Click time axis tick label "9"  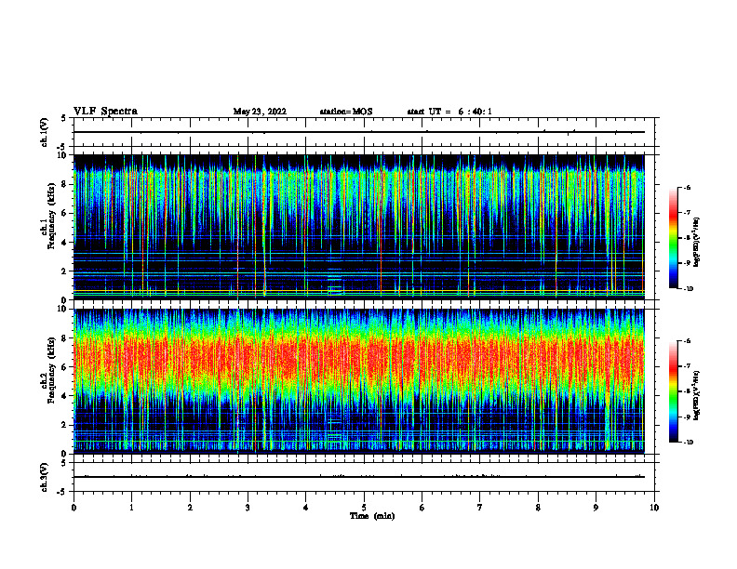(x=596, y=508)
